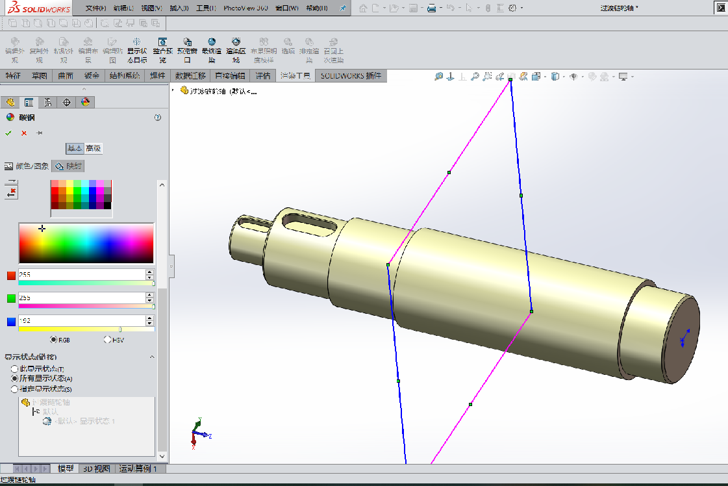Screen dimensions: 728x486
Task: Select the 编辑外观 (Edit Appearance) tool
Action: 14,47
